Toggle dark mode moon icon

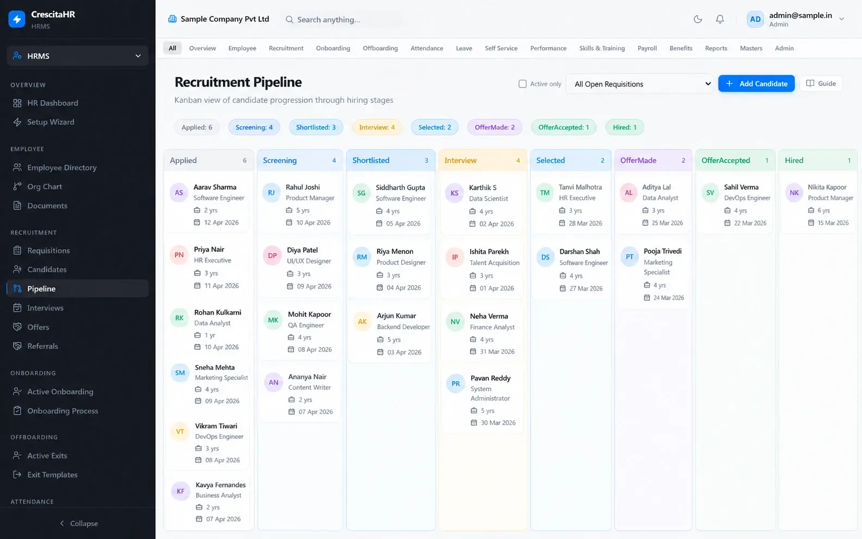pos(698,19)
